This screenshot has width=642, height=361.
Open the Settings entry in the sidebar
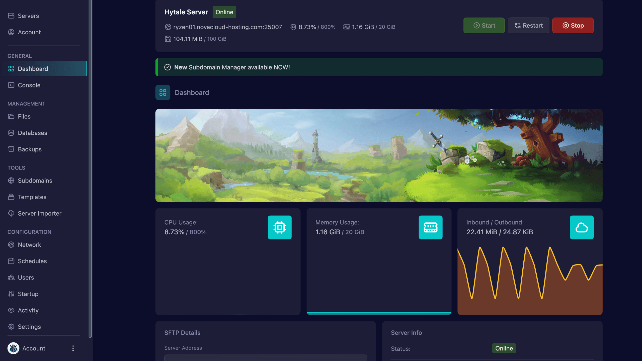29,327
